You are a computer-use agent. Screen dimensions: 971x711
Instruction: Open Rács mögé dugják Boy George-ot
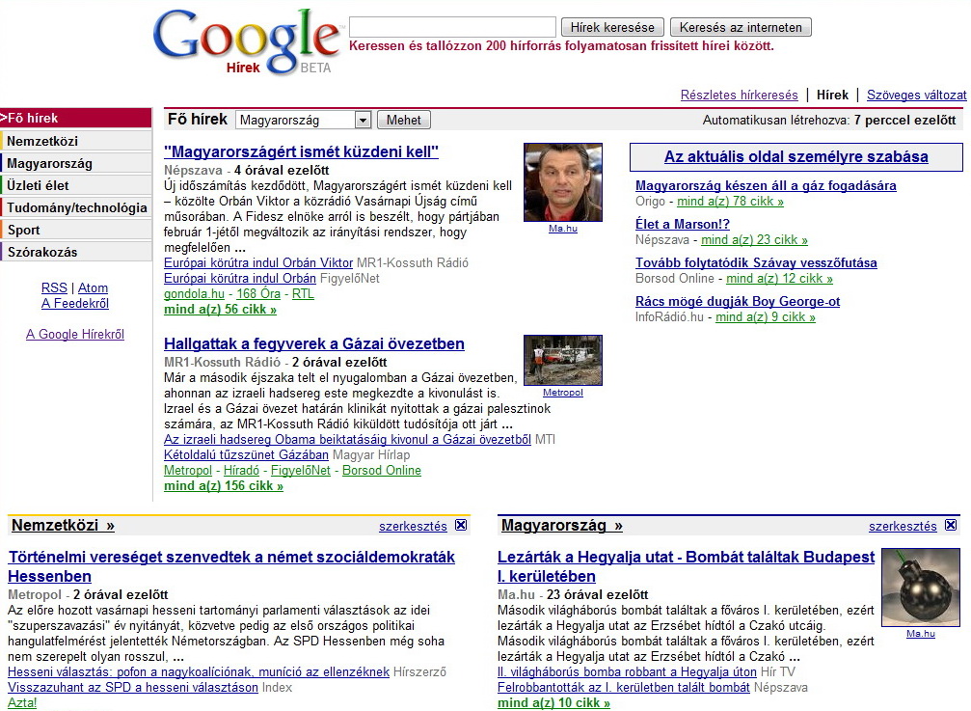pos(738,302)
